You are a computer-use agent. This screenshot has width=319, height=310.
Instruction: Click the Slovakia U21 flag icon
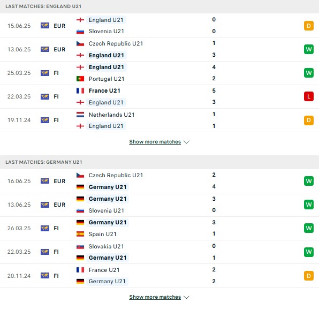tap(80, 246)
